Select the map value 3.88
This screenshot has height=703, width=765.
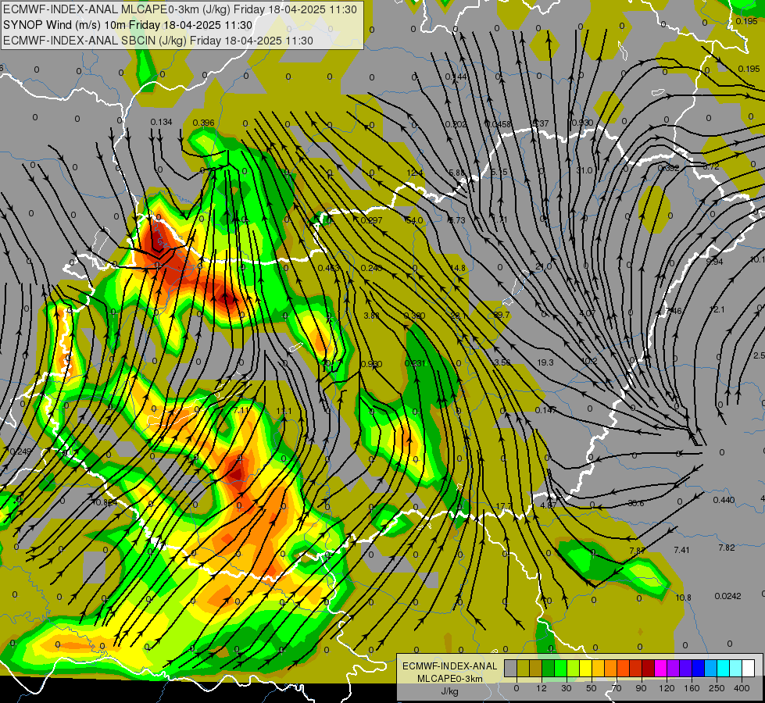(371, 316)
